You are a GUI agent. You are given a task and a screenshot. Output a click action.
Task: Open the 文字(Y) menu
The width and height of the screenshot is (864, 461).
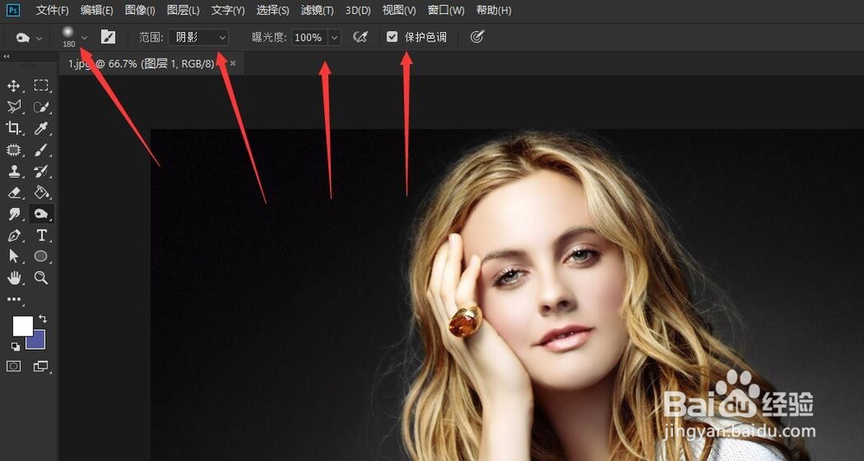227,10
